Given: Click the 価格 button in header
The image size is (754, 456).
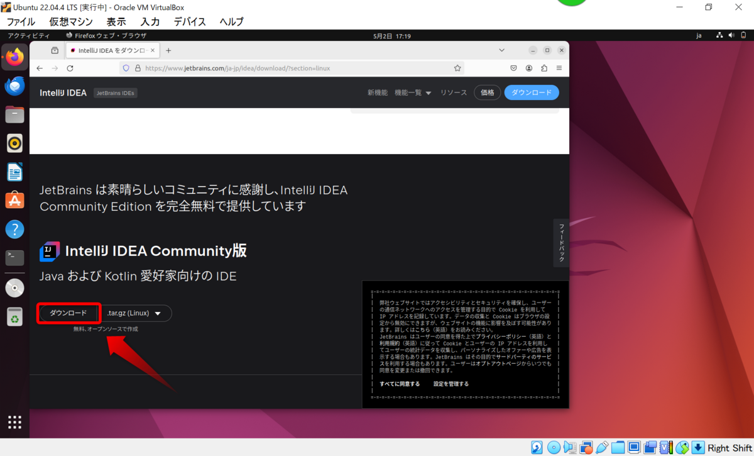Looking at the screenshot, I should tap(488, 92).
